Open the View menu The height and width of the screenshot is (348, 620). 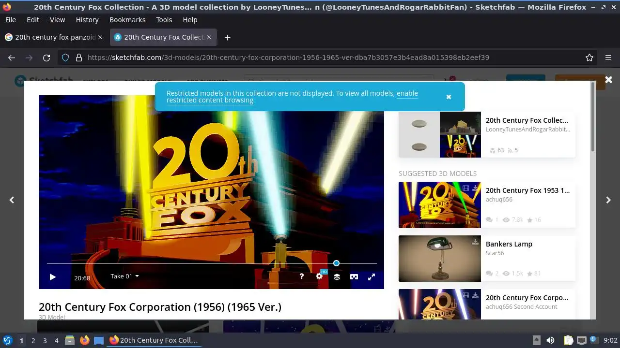57,20
